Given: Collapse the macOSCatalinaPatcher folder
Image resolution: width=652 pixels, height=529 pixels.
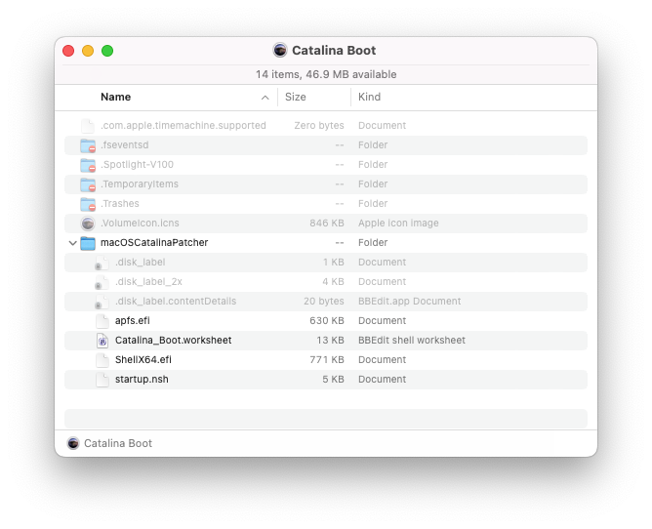Looking at the screenshot, I should tap(72, 243).
